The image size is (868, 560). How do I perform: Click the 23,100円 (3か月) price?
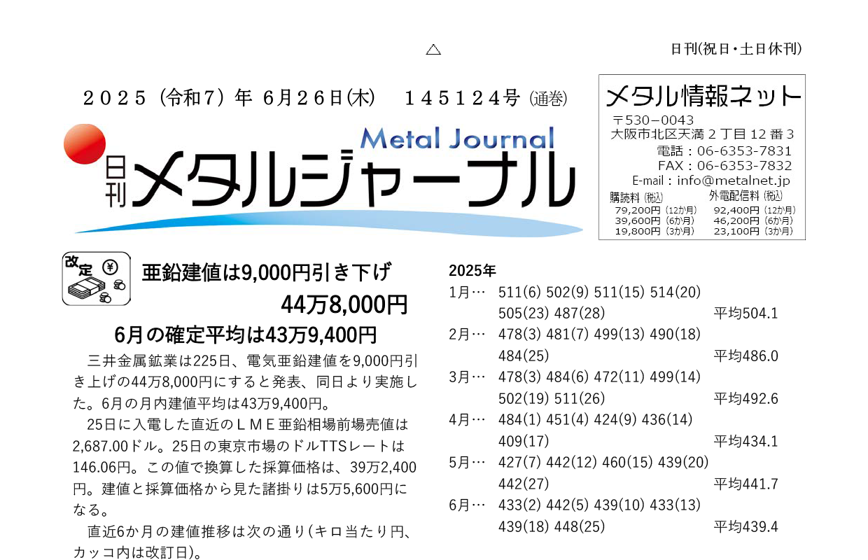754,231
